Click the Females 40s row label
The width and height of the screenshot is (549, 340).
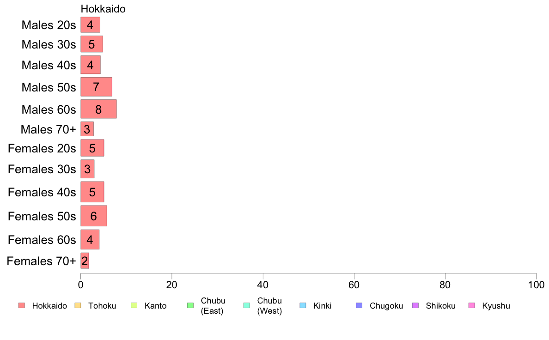(42, 192)
